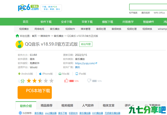Click the Apple logo beside iPhone版
Screen dimensions: 167x115
[x=40, y=74]
